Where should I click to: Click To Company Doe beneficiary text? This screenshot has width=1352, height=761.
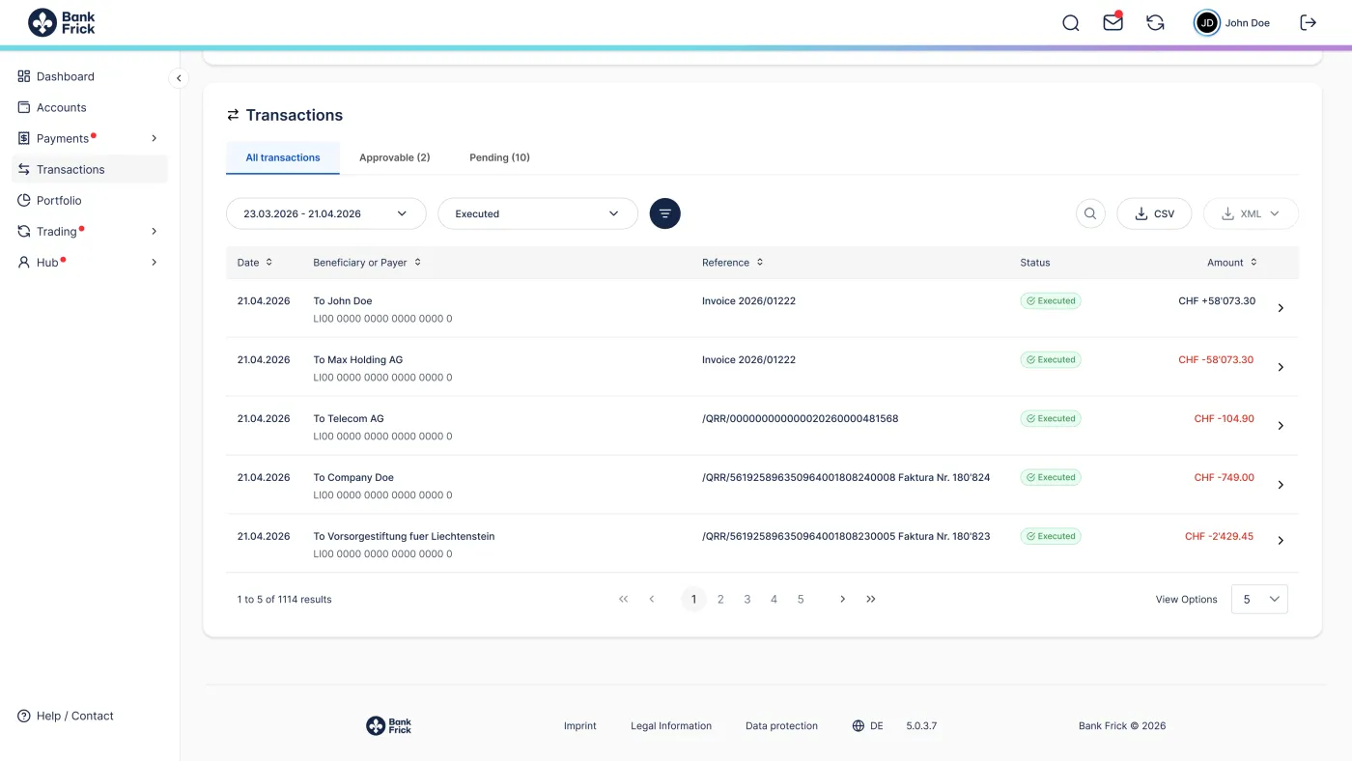(353, 477)
